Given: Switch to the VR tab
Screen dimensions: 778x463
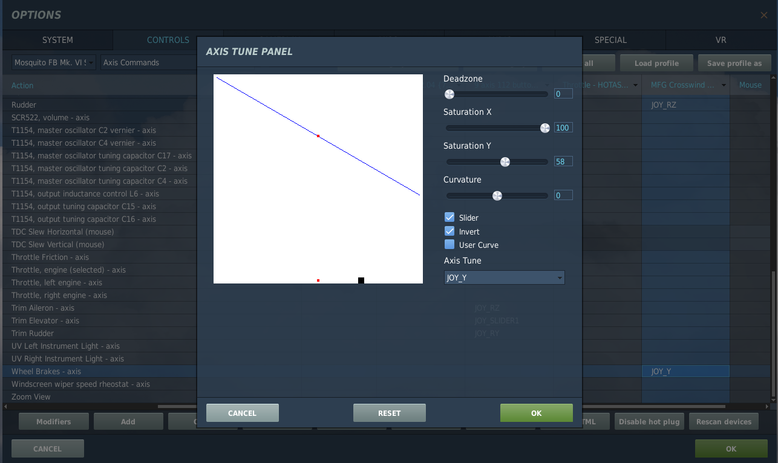Looking at the screenshot, I should click(x=721, y=40).
